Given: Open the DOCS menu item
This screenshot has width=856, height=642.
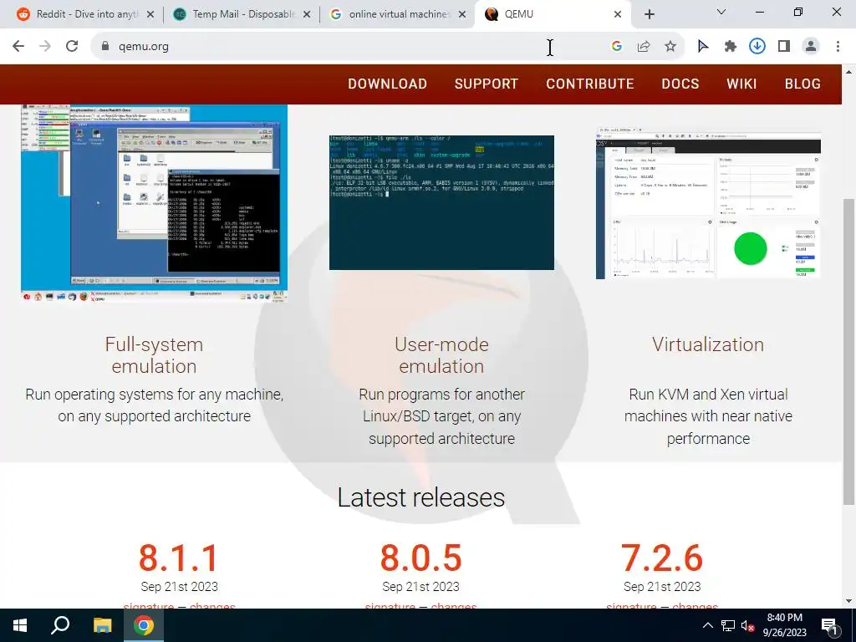Looking at the screenshot, I should pos(680,84).
